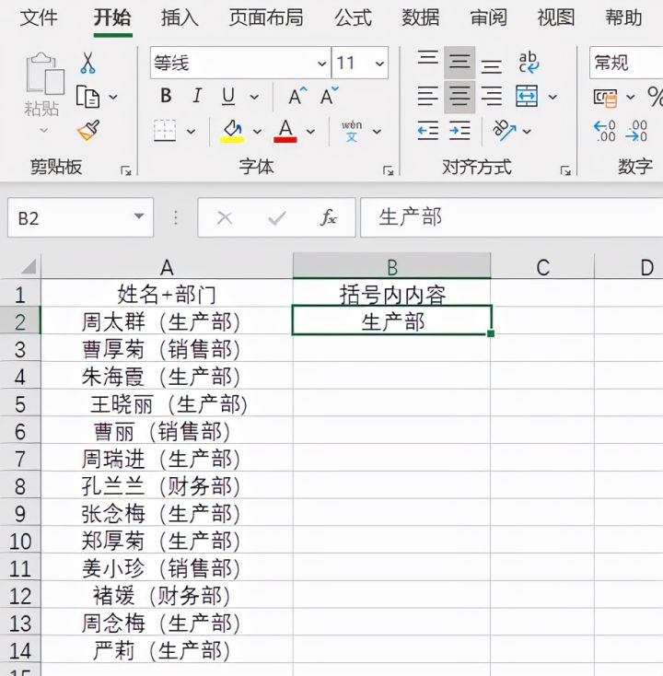Click the wén phonetic guide icon
Screen dimensions: 663x676
(x=352, y=131)
